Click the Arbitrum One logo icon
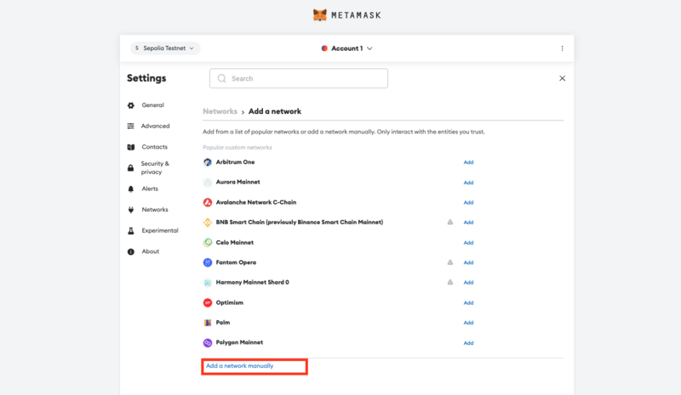The height and width of the screenshot is (395, 681). point(208,162)
